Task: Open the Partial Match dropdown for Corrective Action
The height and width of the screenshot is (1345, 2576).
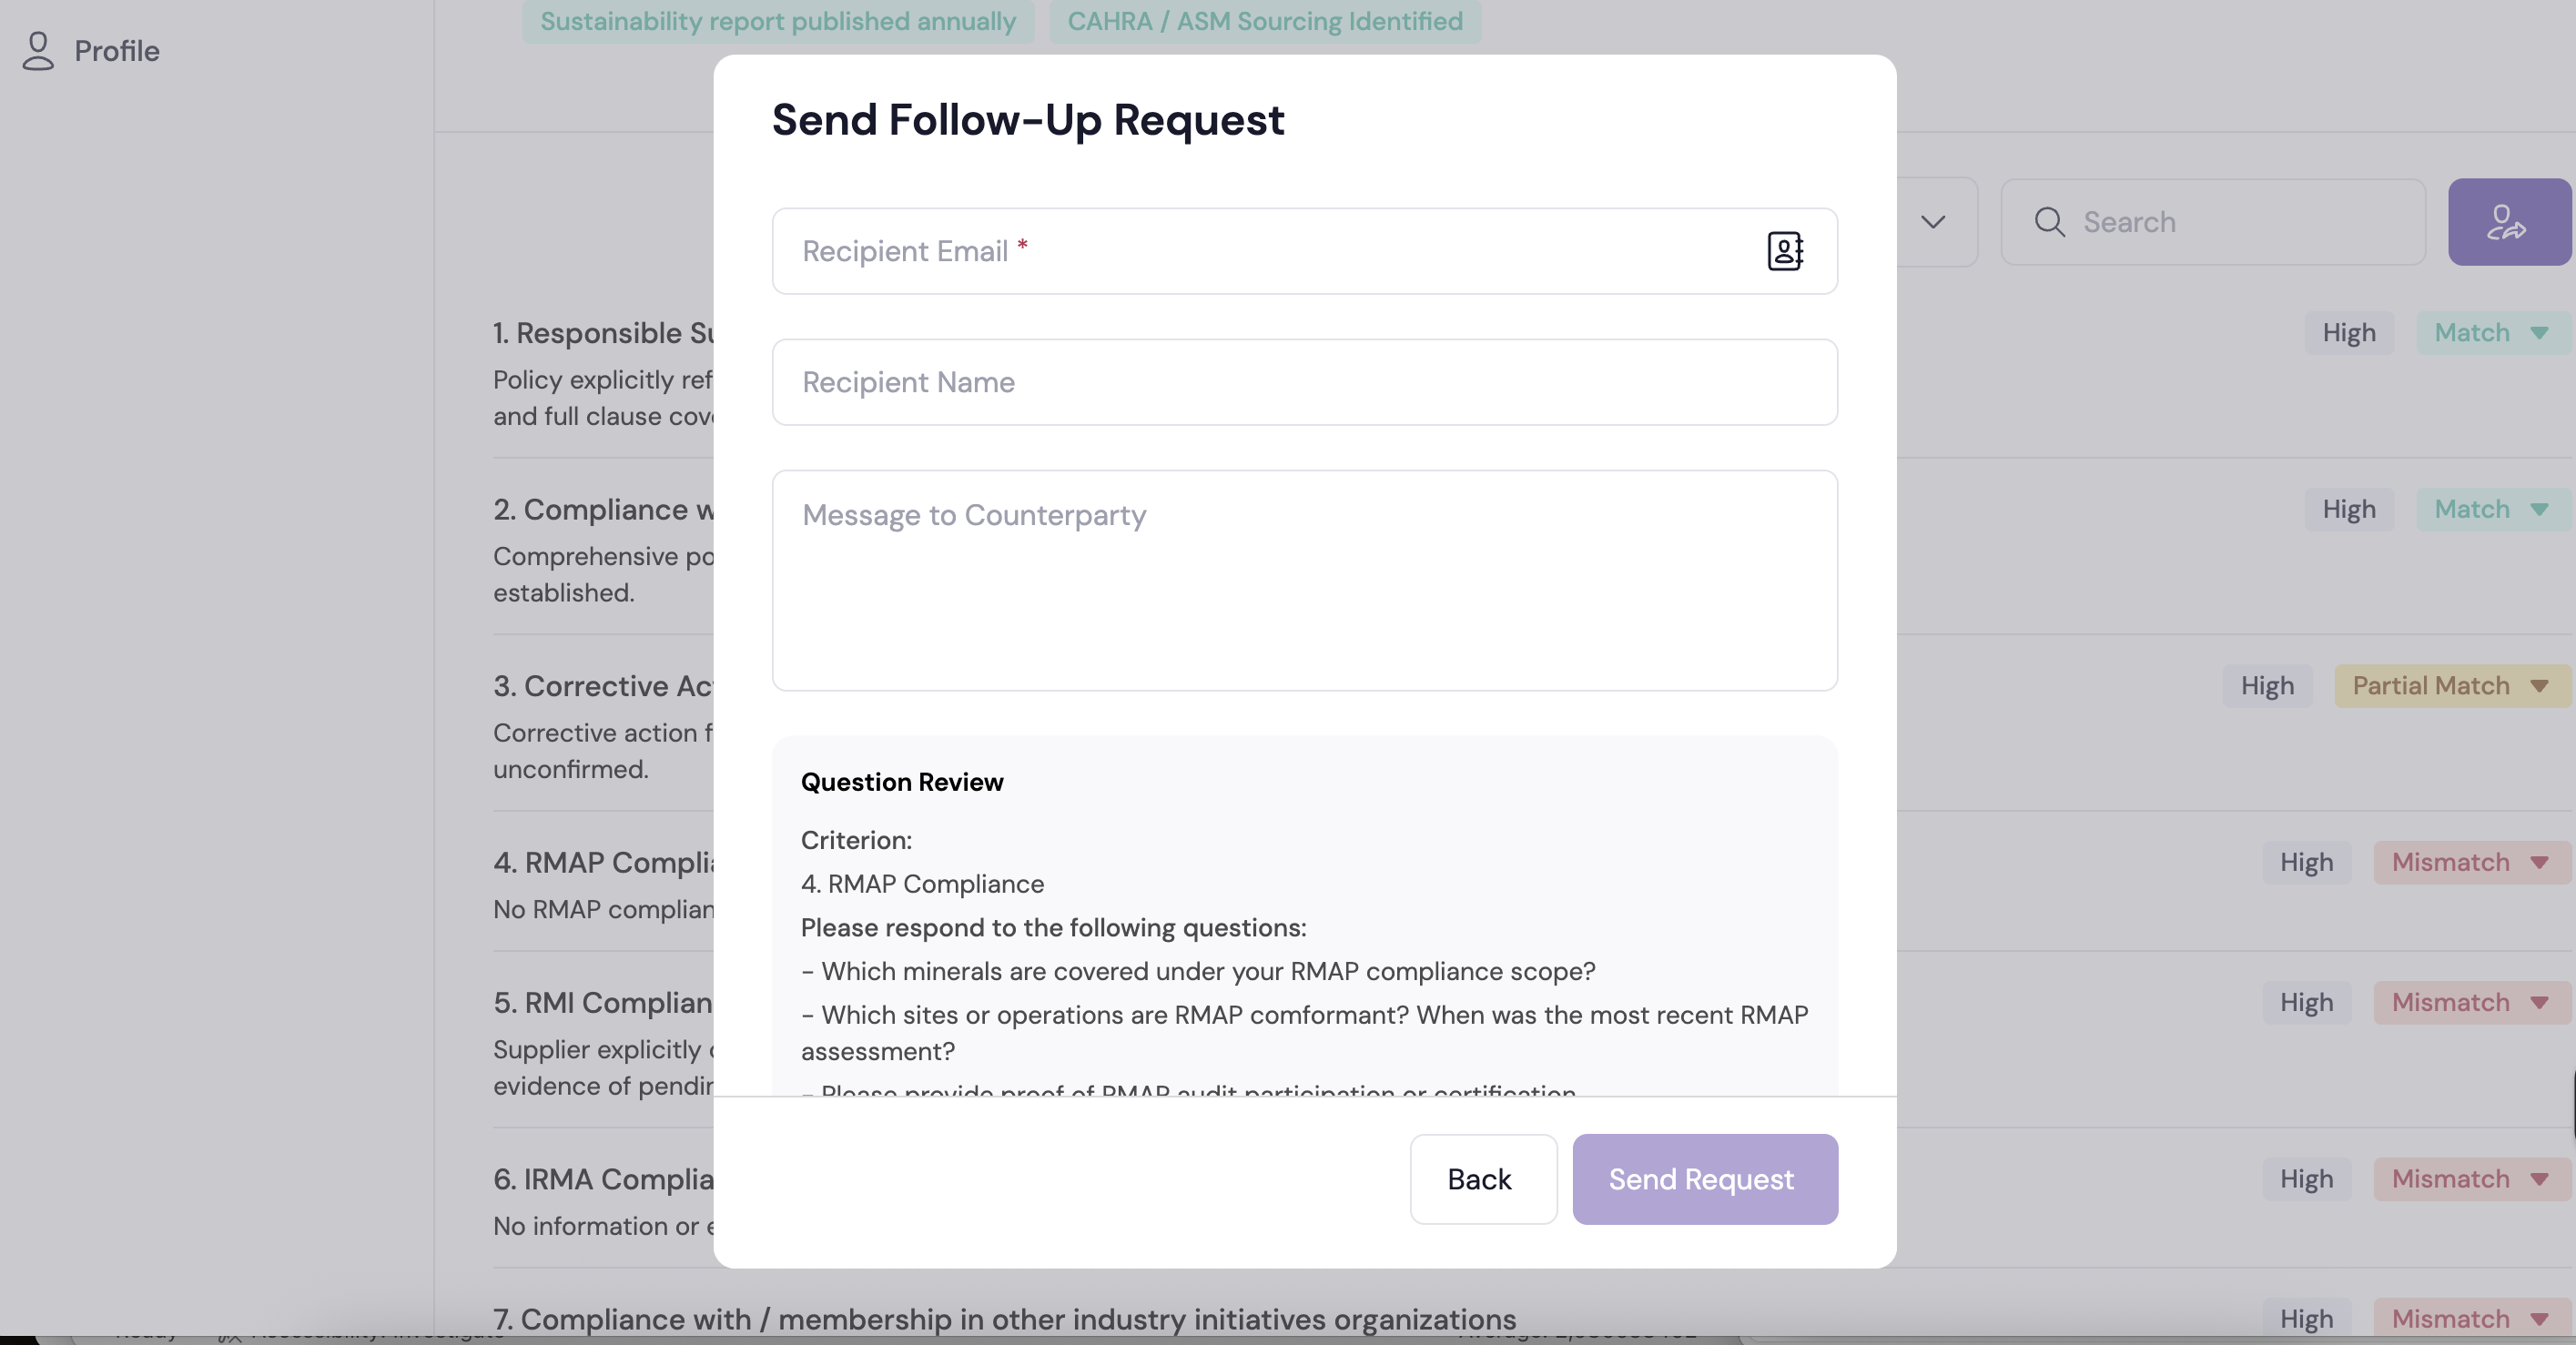Action: 2448,685
